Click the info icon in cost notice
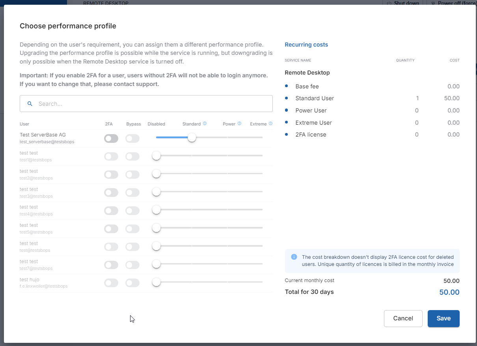Screen dimensions: 477x346 pos(294,257)
